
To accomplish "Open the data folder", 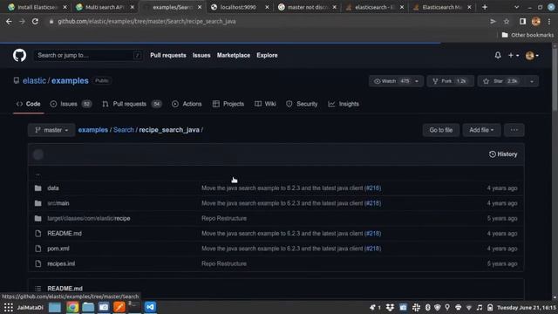I will tap(53, 188).
